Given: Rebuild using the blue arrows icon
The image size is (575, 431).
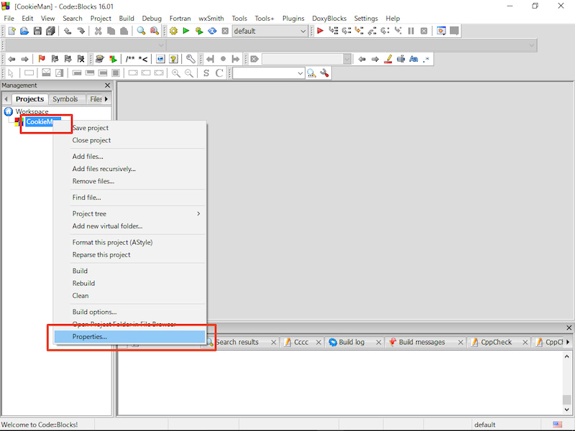Looking at the screenshot, I should pyautogui.click(x=212, y=31).
